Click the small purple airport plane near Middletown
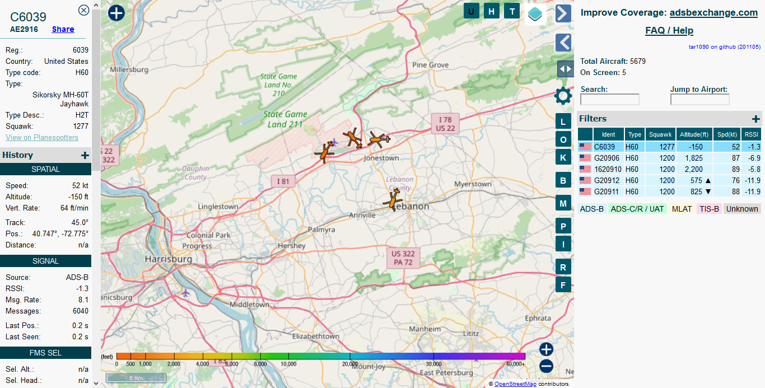The height and width of the screenshot is (388, 765). coord(185,292)
